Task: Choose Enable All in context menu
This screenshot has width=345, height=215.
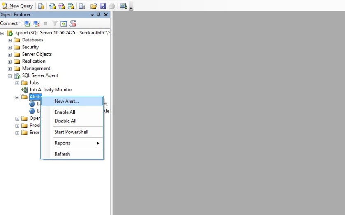Action: (x=65, y=112)
